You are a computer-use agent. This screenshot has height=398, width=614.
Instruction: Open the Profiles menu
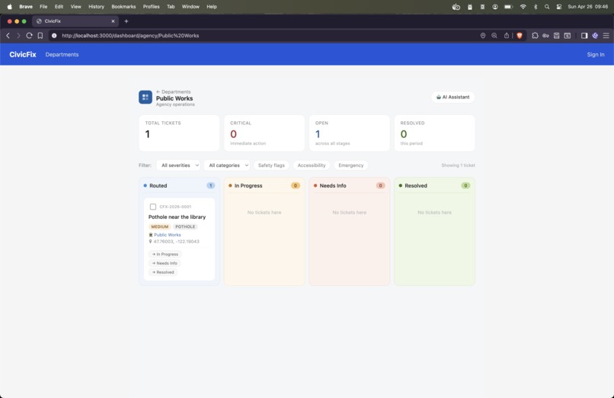(x=151, y=7)
